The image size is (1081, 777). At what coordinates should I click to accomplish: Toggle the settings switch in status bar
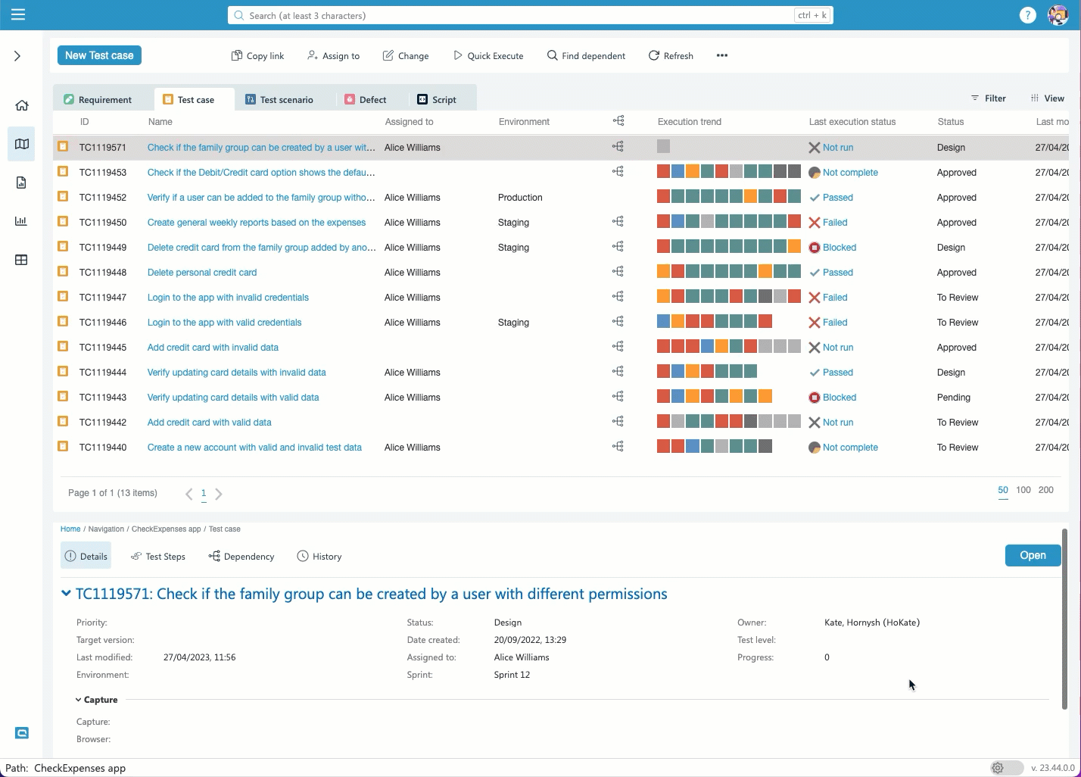pyautogui.click(x=1006, y=768)
